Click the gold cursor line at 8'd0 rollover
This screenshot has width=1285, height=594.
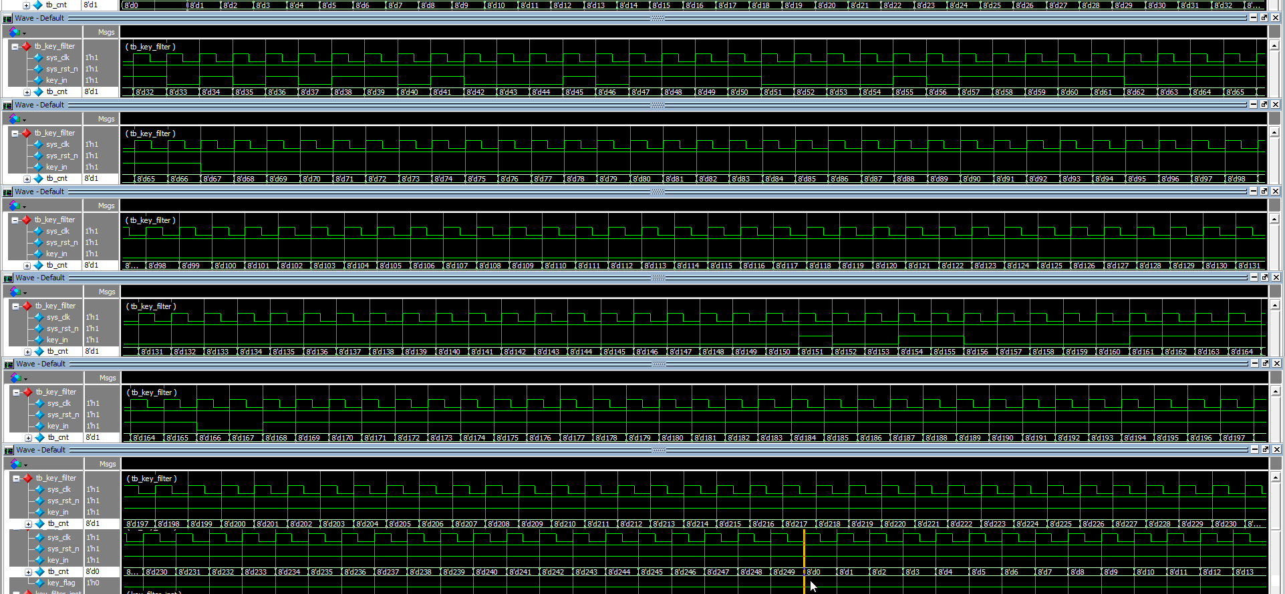click(804, 561)
